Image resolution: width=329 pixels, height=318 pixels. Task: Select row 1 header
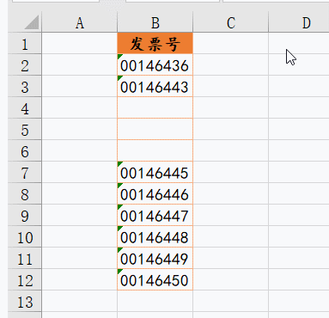pos(25,43)
